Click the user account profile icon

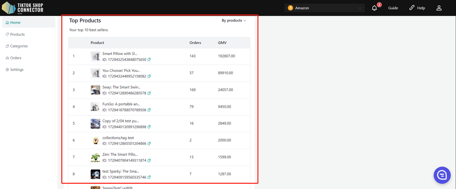(439, 8)
